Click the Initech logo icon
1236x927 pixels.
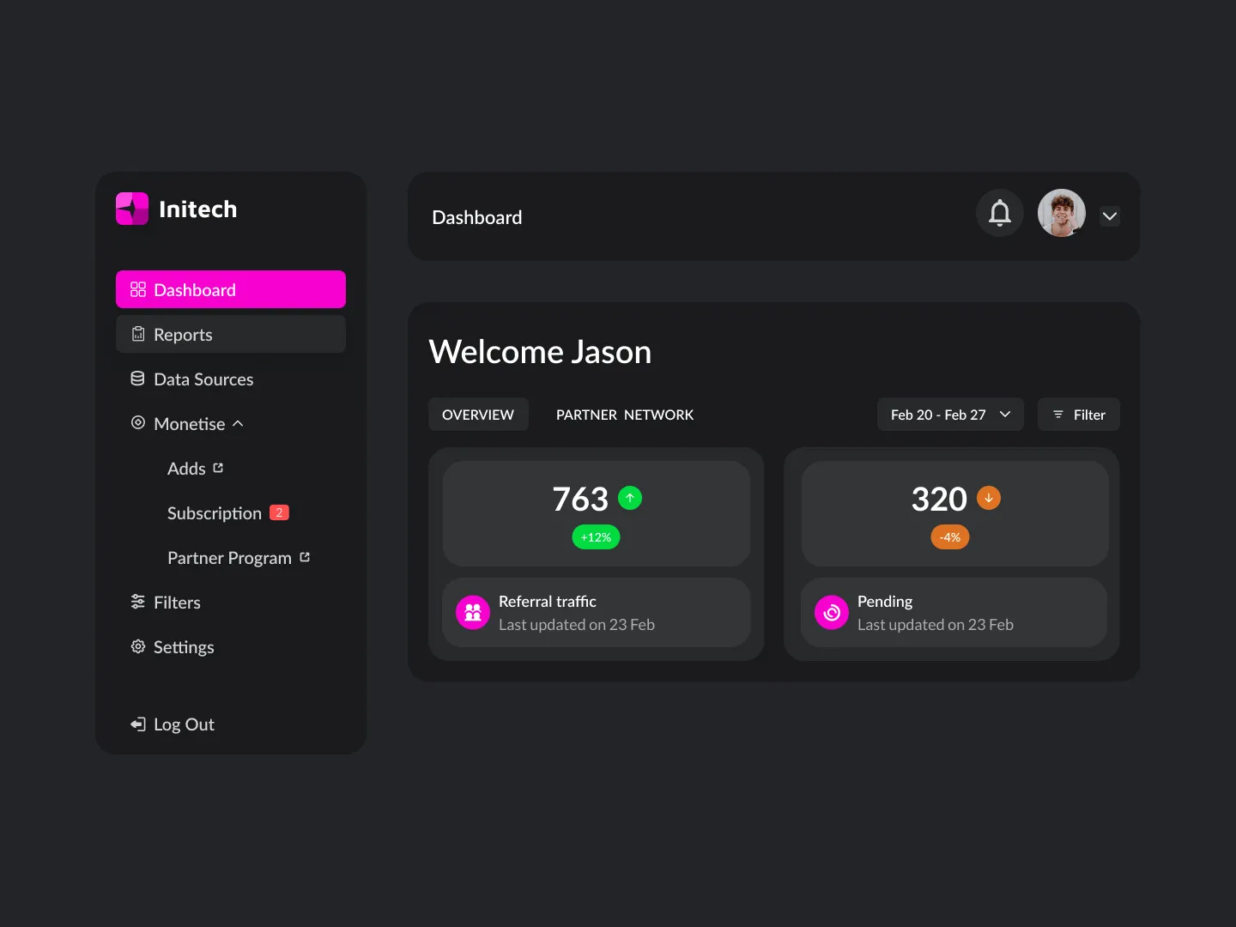pos(132,209)
